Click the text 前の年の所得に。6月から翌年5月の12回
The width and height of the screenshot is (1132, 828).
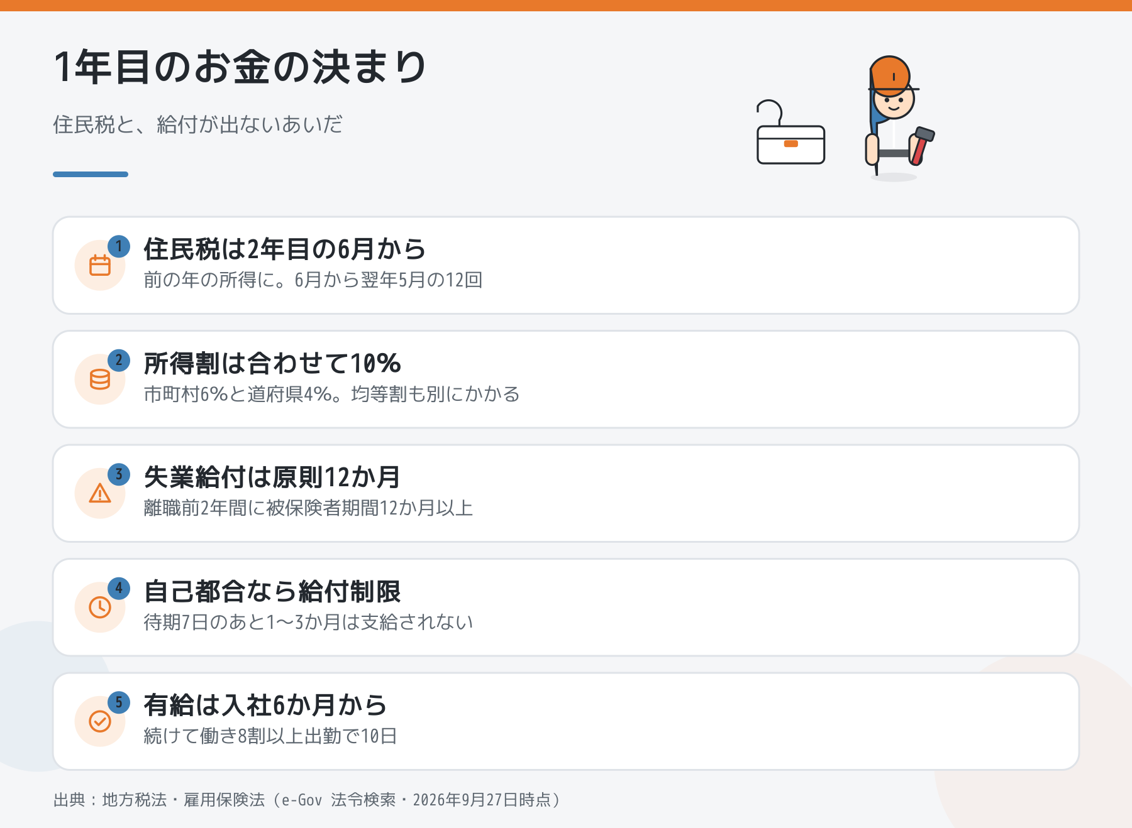tap(313, 280)
